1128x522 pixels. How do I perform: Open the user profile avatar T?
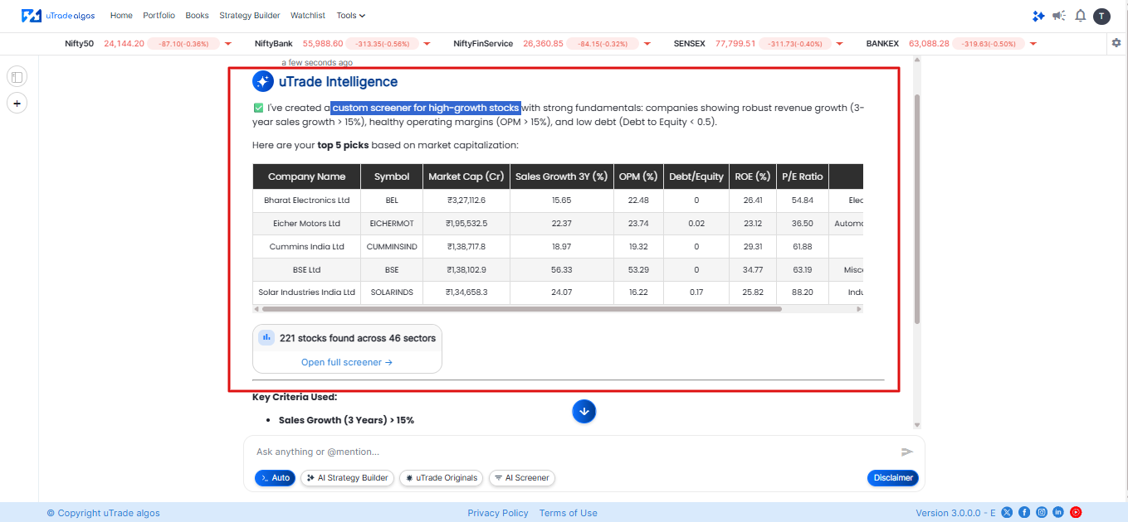point(1101,16)
